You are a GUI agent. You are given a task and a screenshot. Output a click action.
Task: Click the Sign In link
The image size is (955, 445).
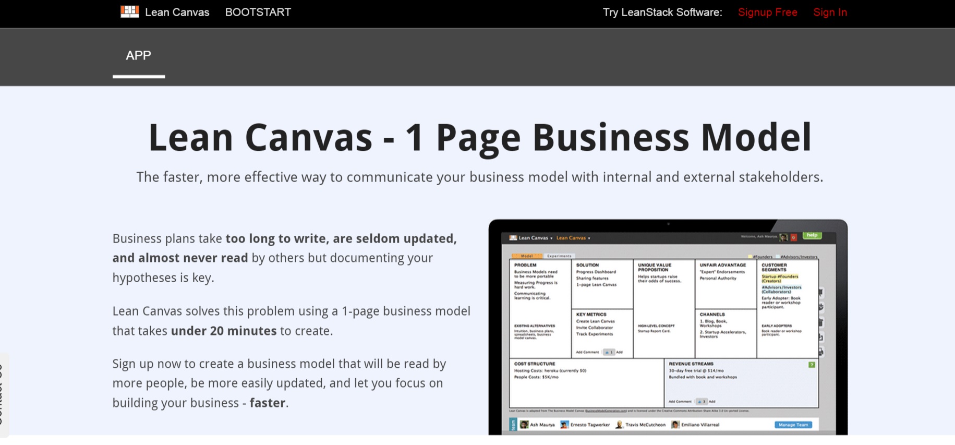(x=830, y=12)
